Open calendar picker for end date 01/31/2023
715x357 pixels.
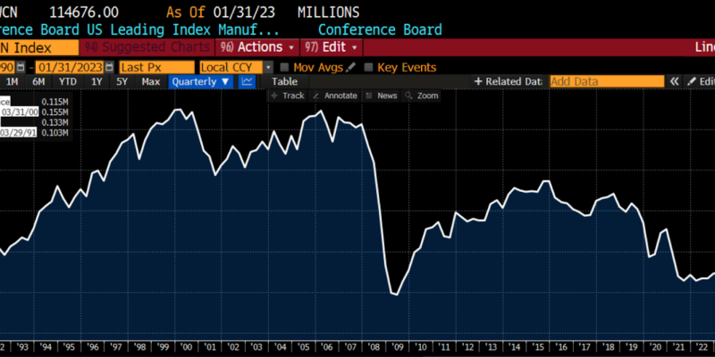(x=109, y=67)
